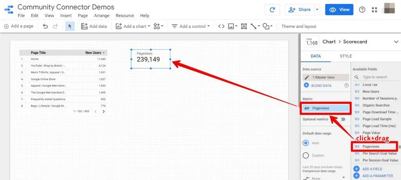Click the user account avatar

tap(390, 9)
